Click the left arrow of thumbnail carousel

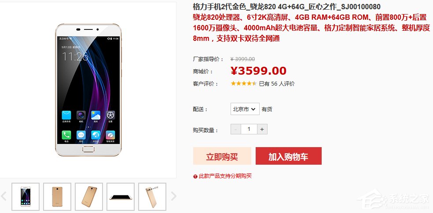point(4,196)
